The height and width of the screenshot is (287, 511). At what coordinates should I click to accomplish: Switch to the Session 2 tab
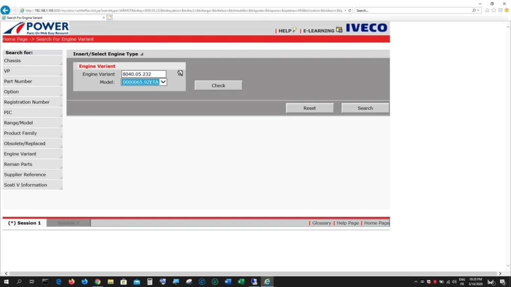coord(67,223)
